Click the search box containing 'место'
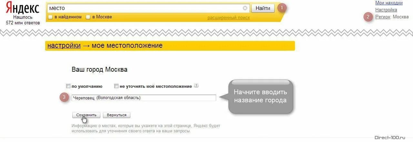This screenshot has height=142, width=413. [x=148, y=8]
